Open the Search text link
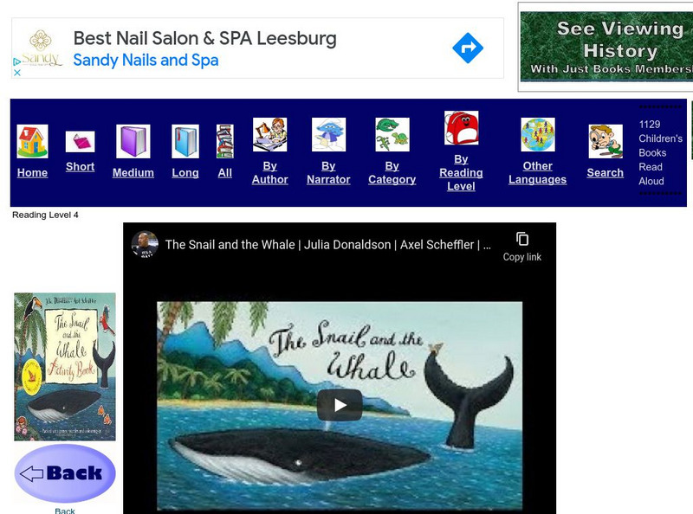 (605, 173)
